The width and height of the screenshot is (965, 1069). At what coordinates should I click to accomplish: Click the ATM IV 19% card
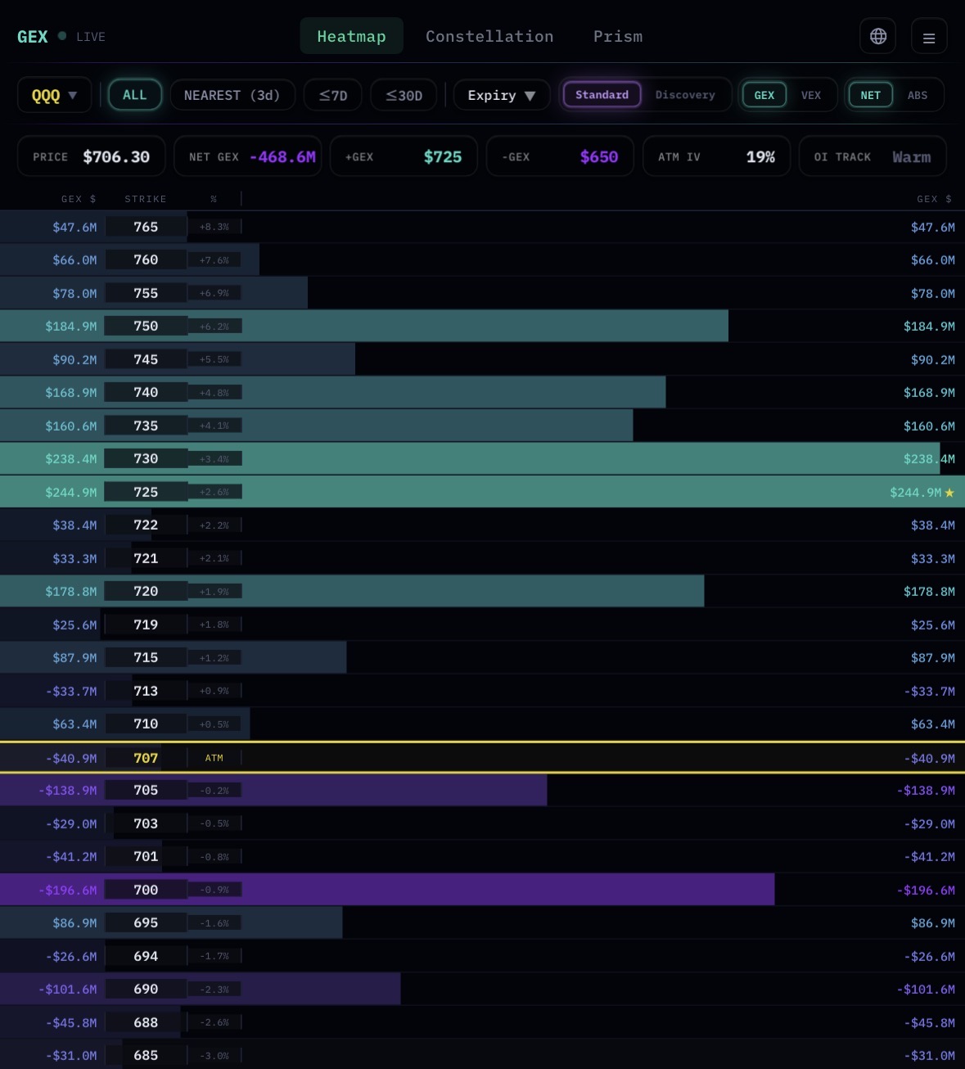pyautogui.click(x=716, y=156)
